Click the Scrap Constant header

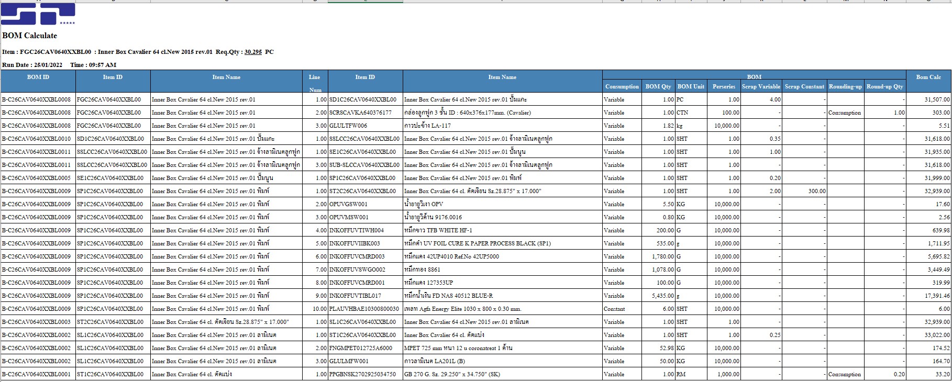[x=804, y=87]
